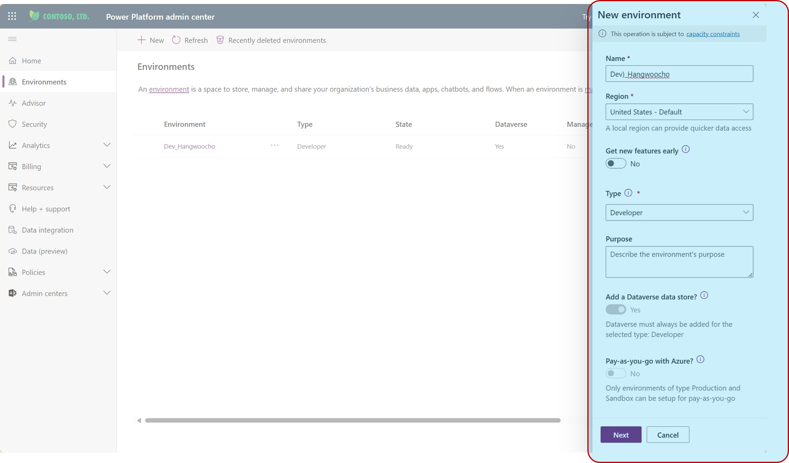Open more actions ellipsis for Dev_Hangwoocho
The image size is (789, 463).
point(275,146)
